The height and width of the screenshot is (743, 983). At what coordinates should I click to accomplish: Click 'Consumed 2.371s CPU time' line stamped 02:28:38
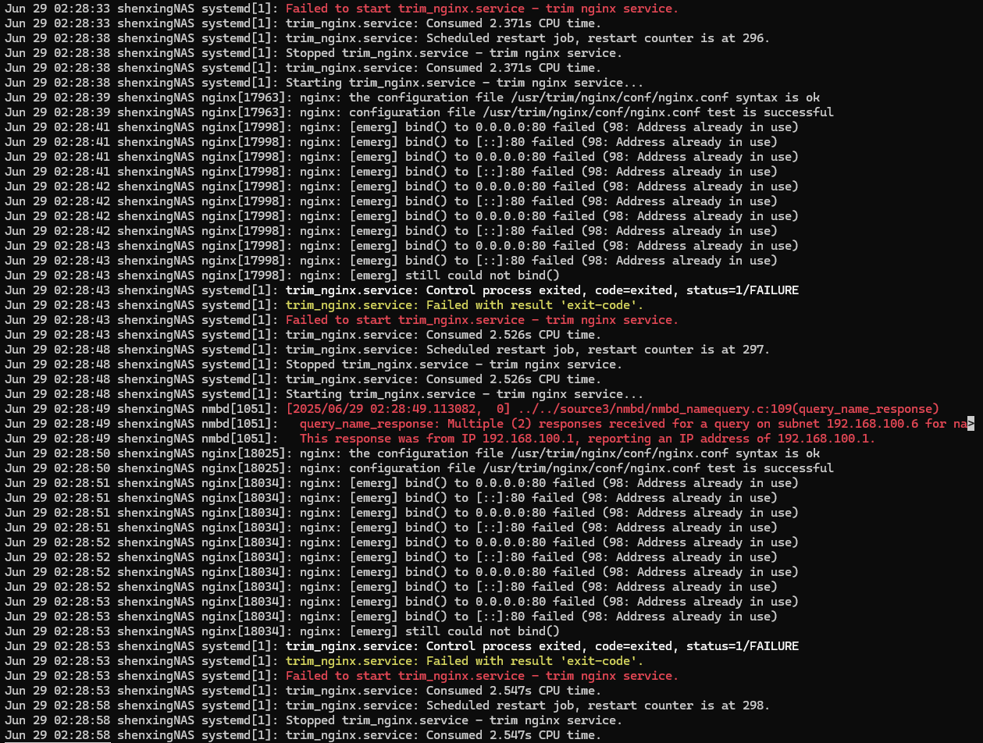pos(303,68)
